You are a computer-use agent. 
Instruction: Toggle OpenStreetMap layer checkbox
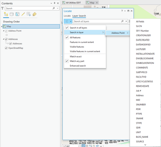tap(6, 48)
